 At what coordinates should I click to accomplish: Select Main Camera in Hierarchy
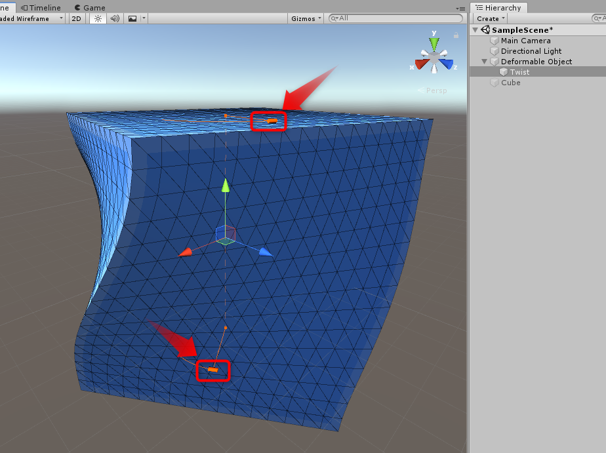pos(525,41)
